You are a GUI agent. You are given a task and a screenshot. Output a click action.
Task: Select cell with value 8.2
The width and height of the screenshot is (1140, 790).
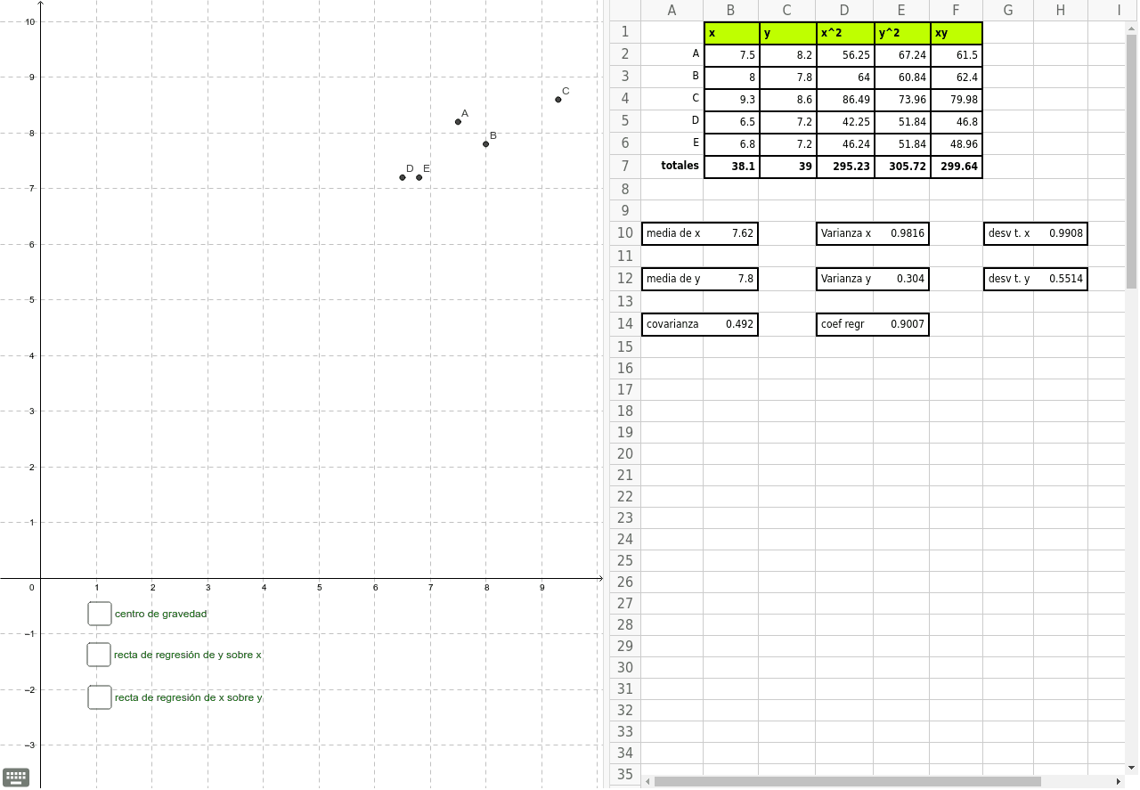[x=787, y=54]
